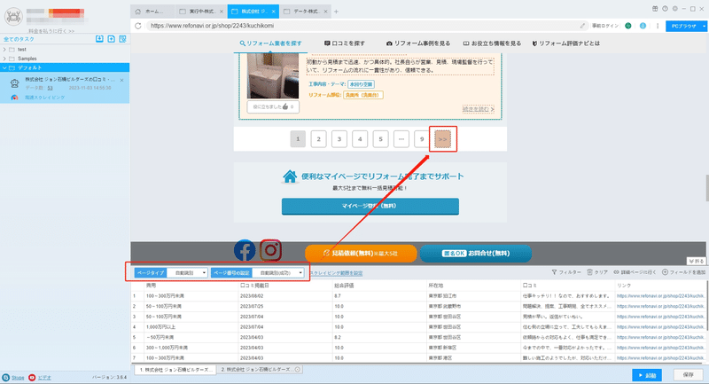This screenshot has width=709, height=384.
Task: Open the PCブラウザ dropdown arrow
Action: 704,27
